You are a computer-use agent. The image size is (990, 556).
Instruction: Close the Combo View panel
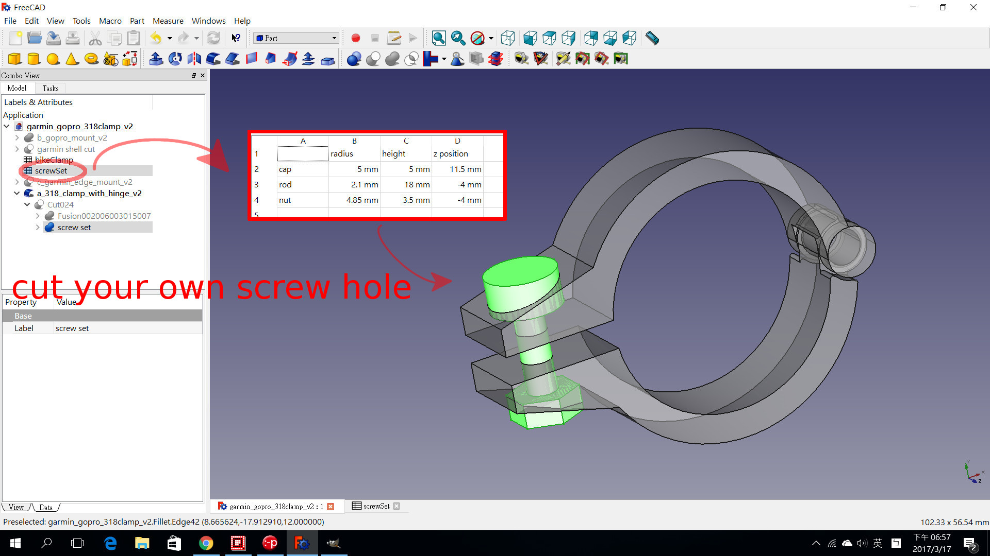coord(203,75)
